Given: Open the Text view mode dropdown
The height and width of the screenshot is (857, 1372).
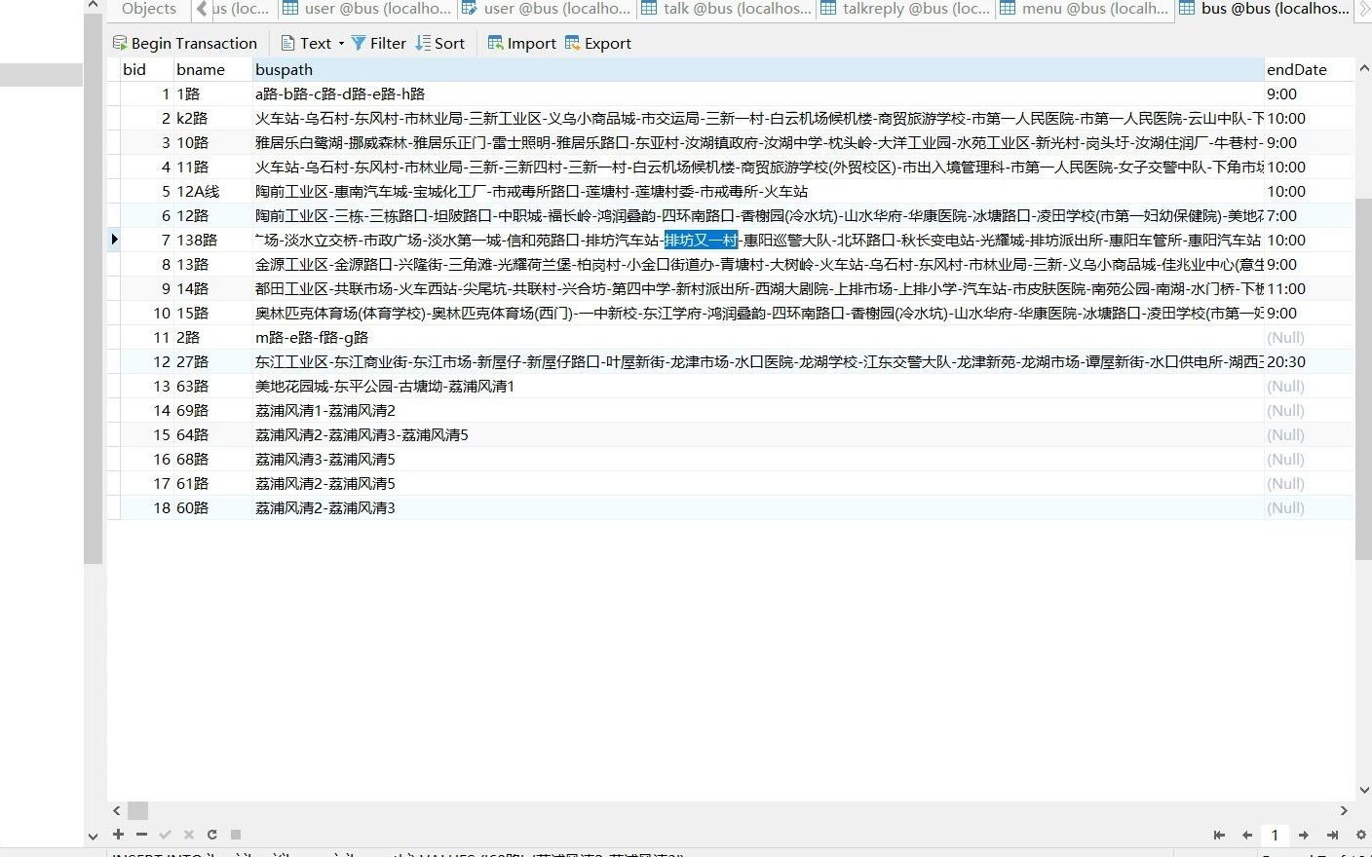Looking at the screenshot, I should point(340,43).
